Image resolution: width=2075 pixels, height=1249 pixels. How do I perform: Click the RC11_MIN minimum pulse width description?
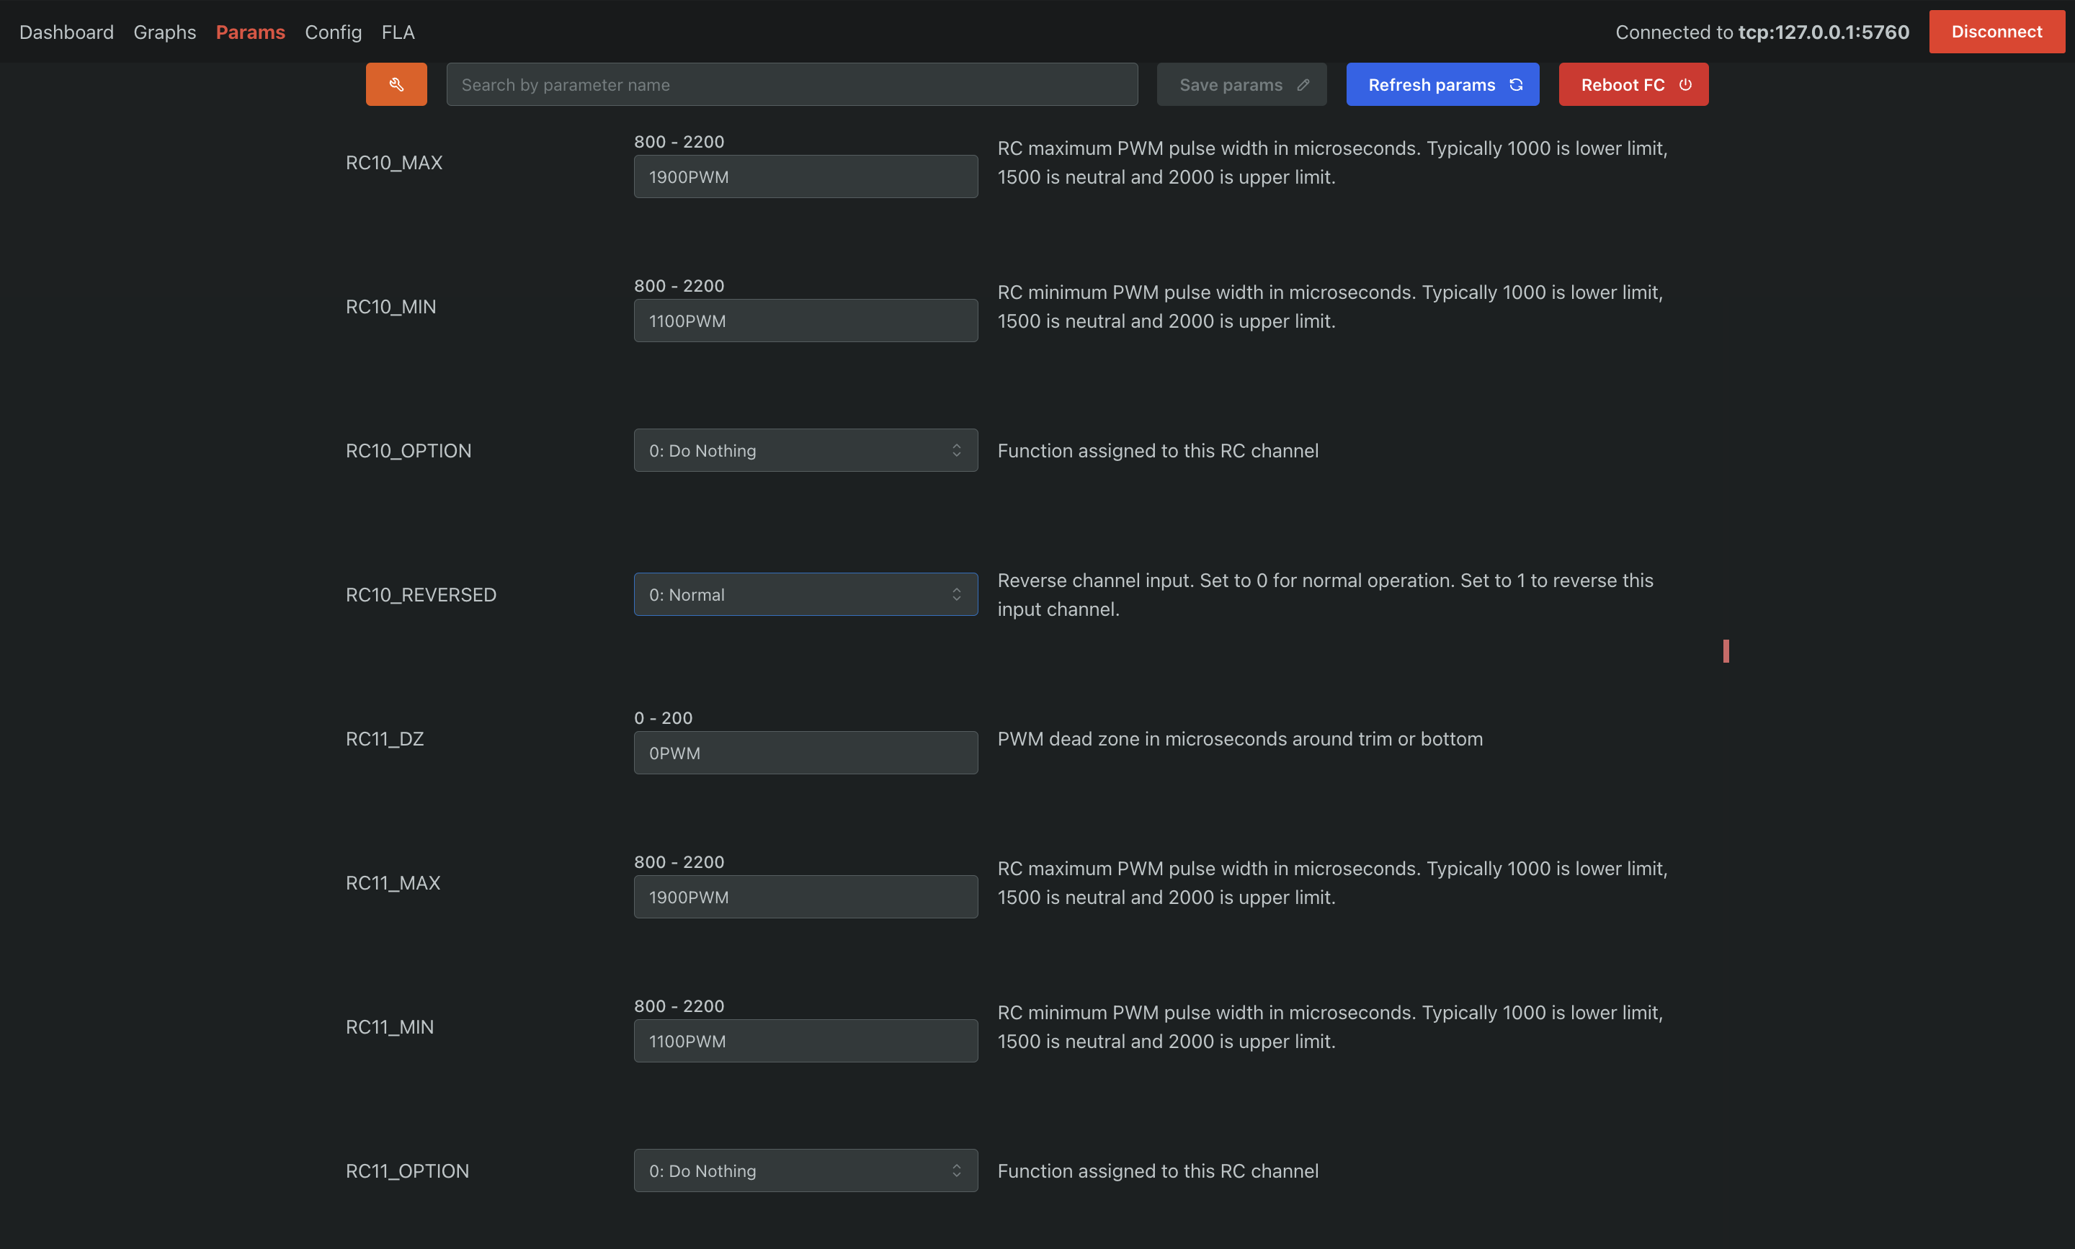click(x=1330, y=1027)
